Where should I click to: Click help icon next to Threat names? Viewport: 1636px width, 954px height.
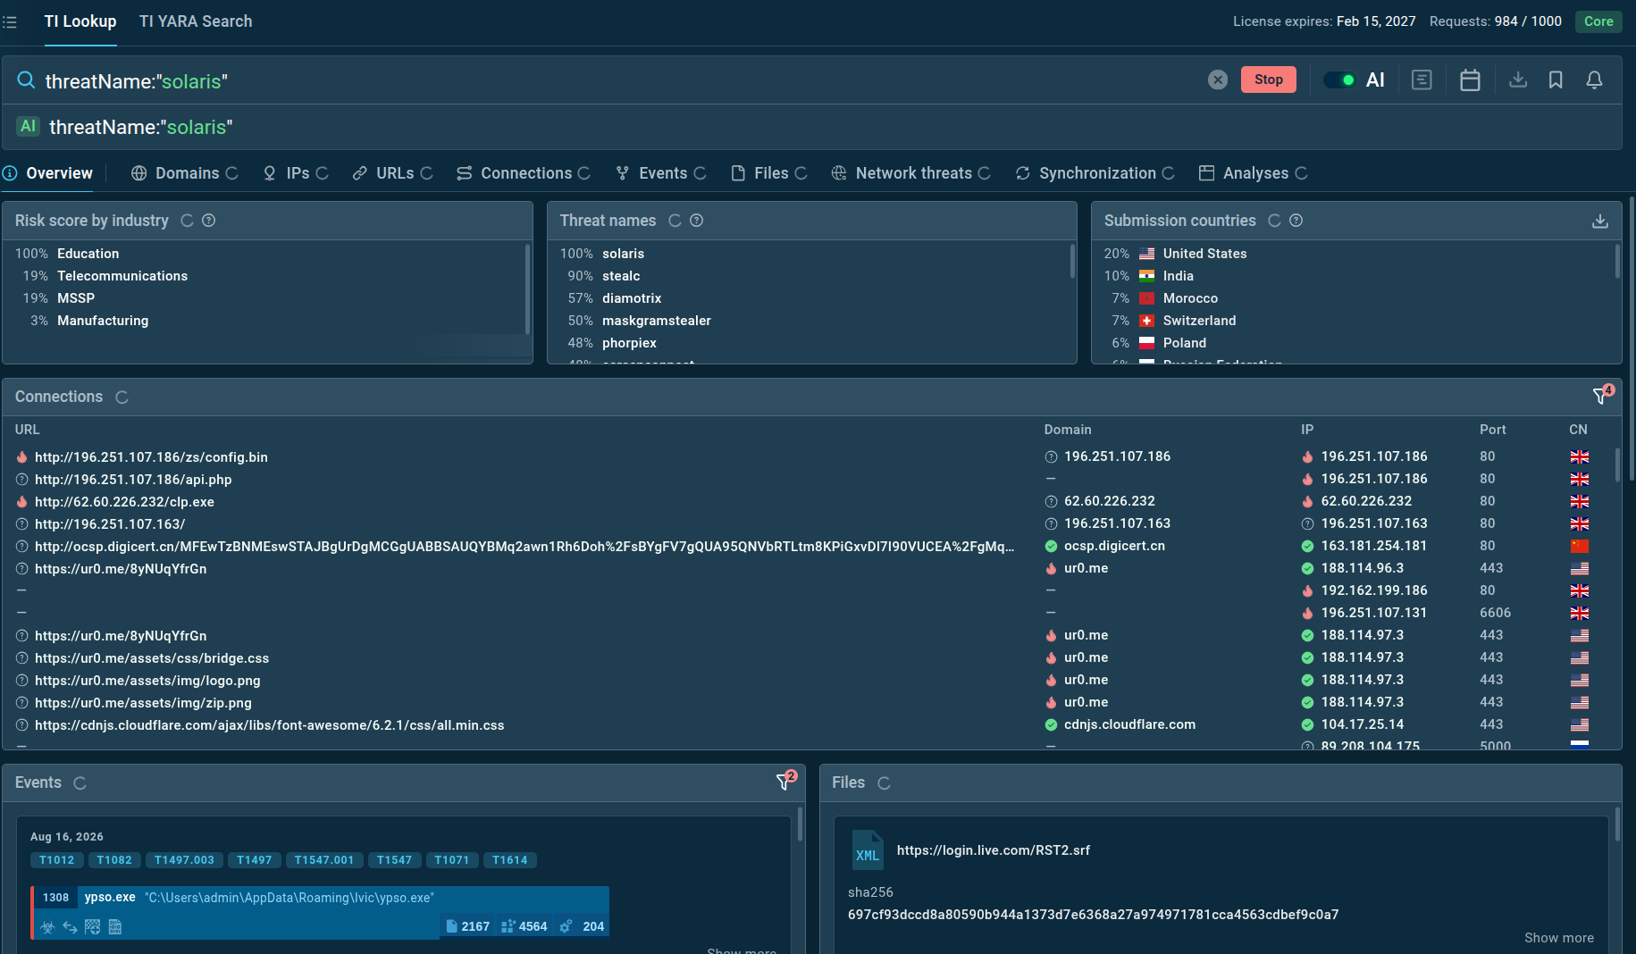tap(697, 221)
